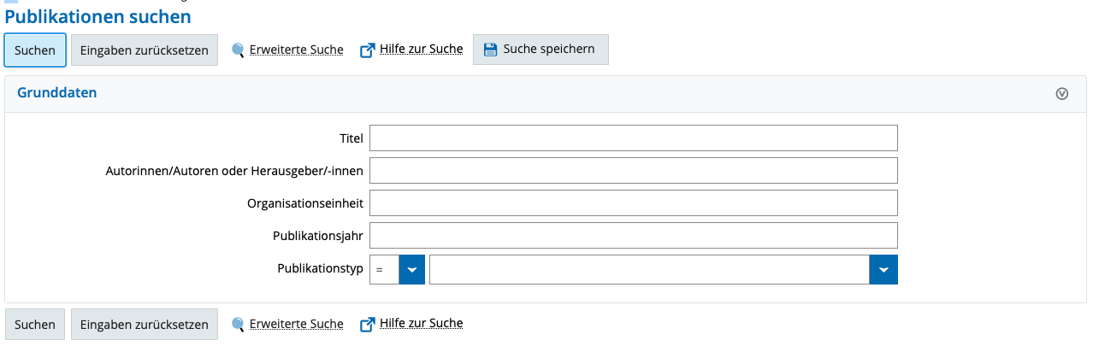Click the external-link icon beside top Hilfe zur Suche
1093x352 pixels.
point(368,50)
